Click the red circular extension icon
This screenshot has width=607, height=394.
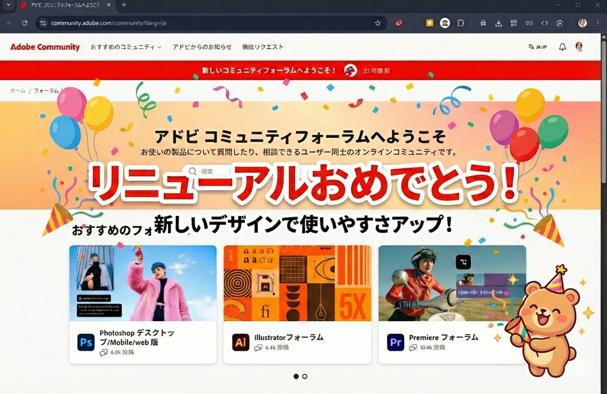pos(399,23)
